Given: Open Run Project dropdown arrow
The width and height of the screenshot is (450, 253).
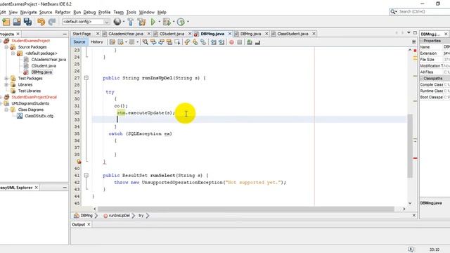Looking at the screenshot, I should (x=160, y=22).
